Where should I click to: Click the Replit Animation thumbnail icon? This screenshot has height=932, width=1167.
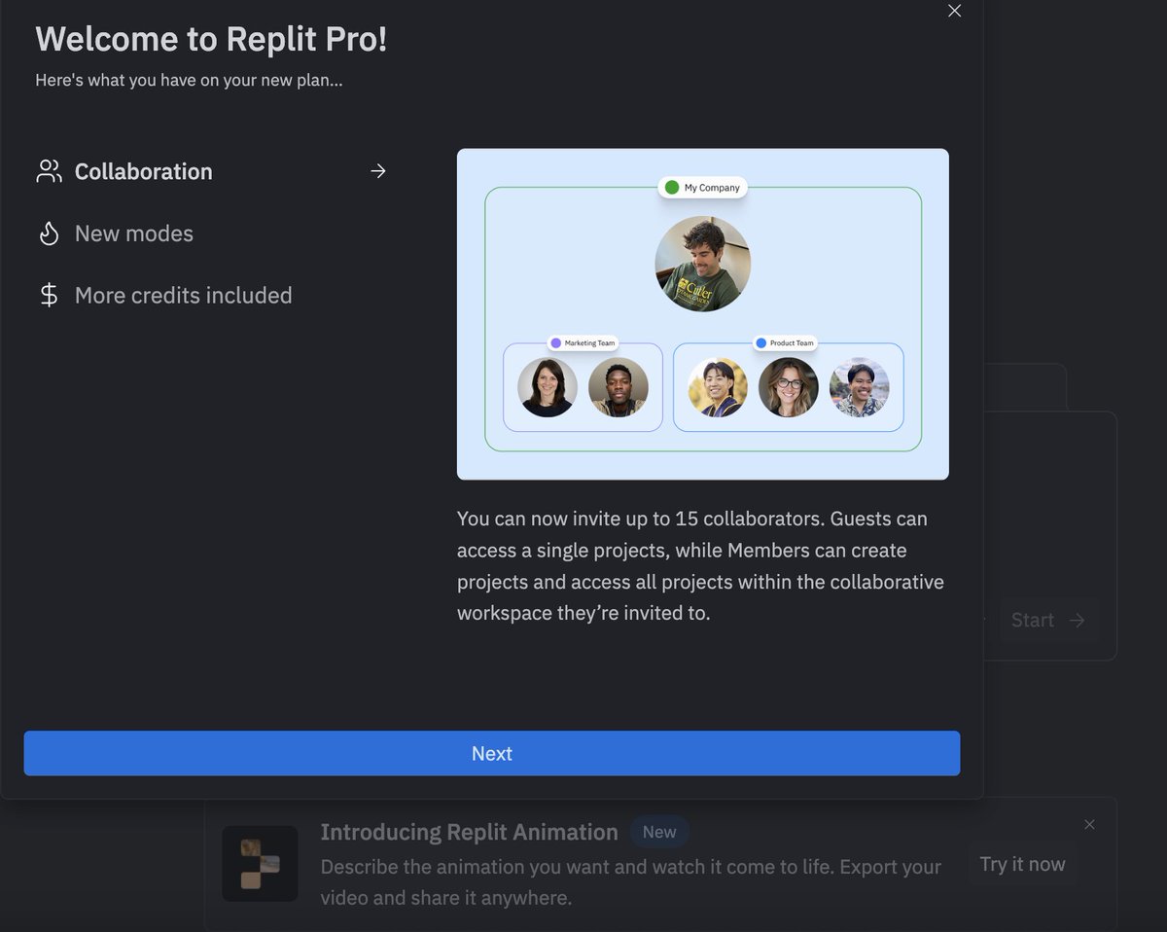[x=260, y=863]
